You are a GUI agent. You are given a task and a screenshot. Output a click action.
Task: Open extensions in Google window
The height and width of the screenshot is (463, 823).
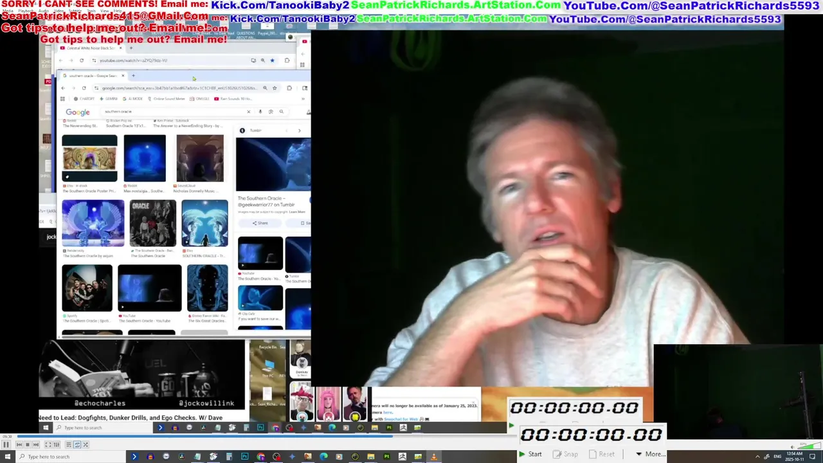[x=289, y=88]
